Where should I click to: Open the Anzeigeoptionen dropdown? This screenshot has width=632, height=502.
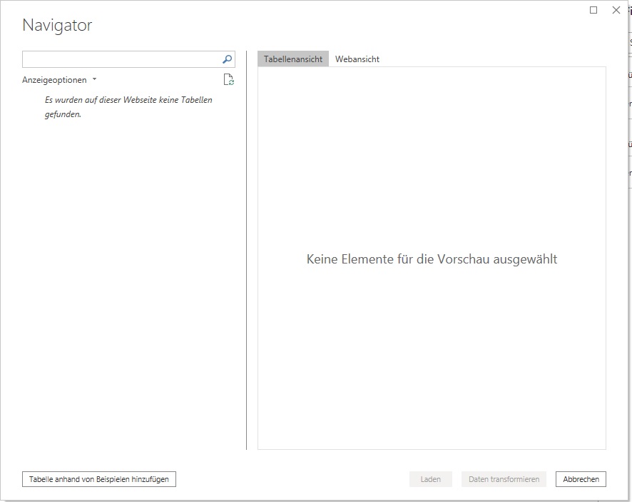tap(59, 80)
